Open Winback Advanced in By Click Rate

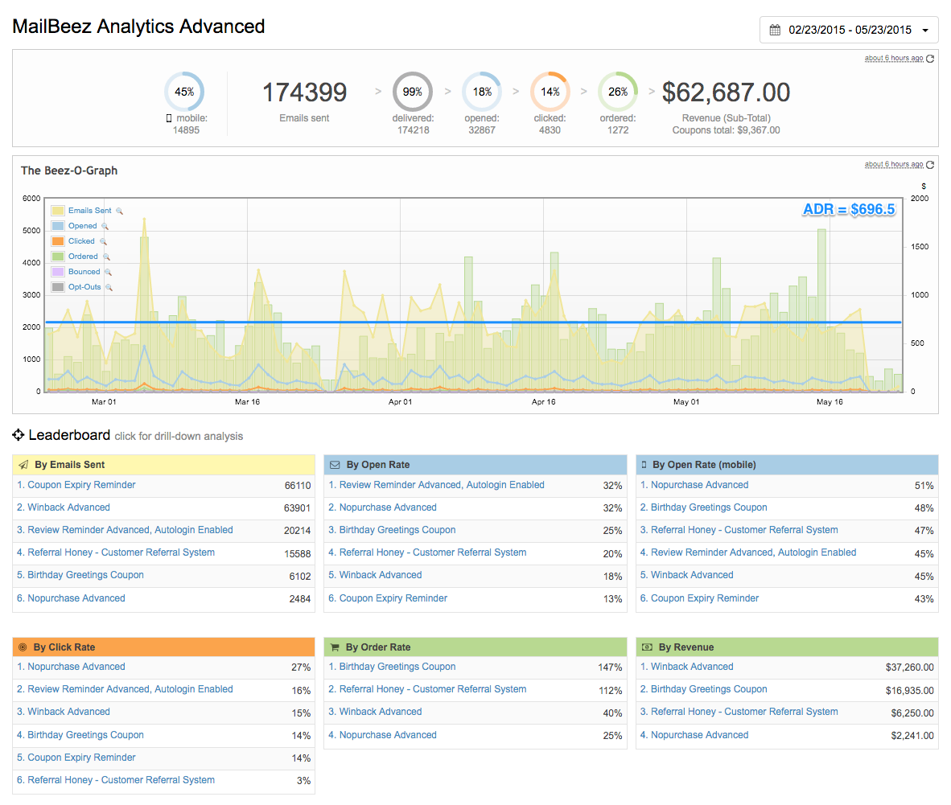[x=68, y=712]
